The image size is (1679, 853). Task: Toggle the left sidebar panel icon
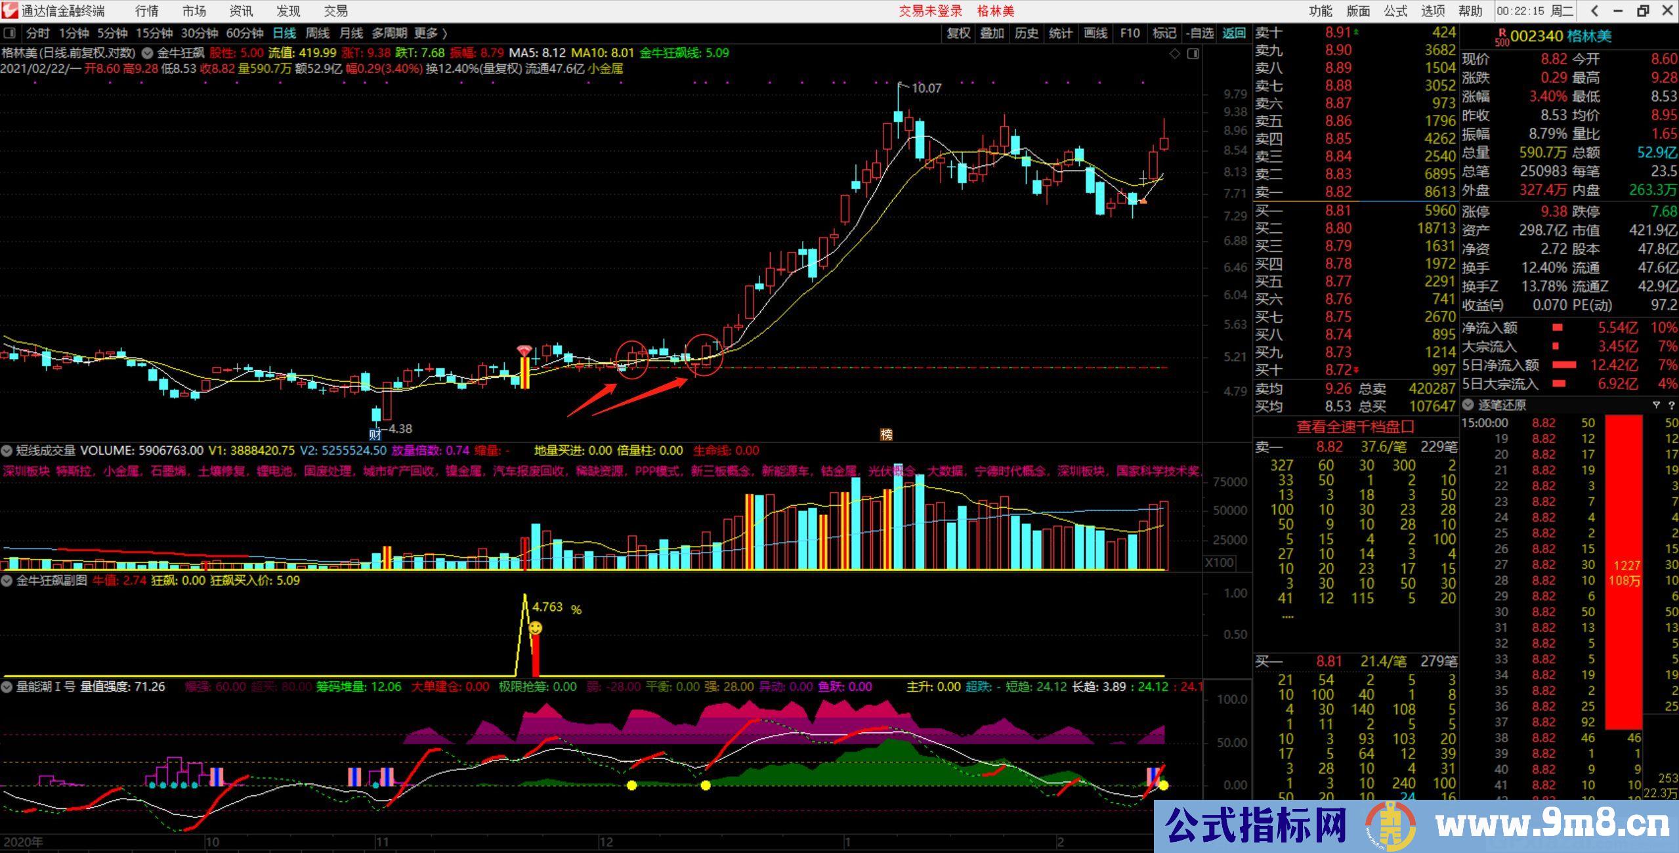point(9,33)
